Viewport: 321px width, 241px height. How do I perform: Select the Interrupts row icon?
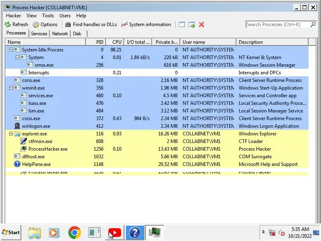point(24,72)
